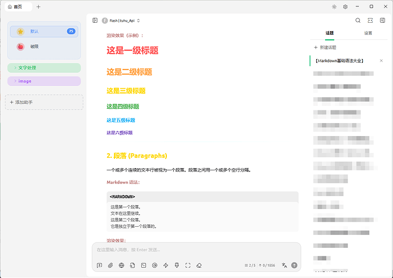Click the 2. 段落 (Paragraphs) heading

137,156
